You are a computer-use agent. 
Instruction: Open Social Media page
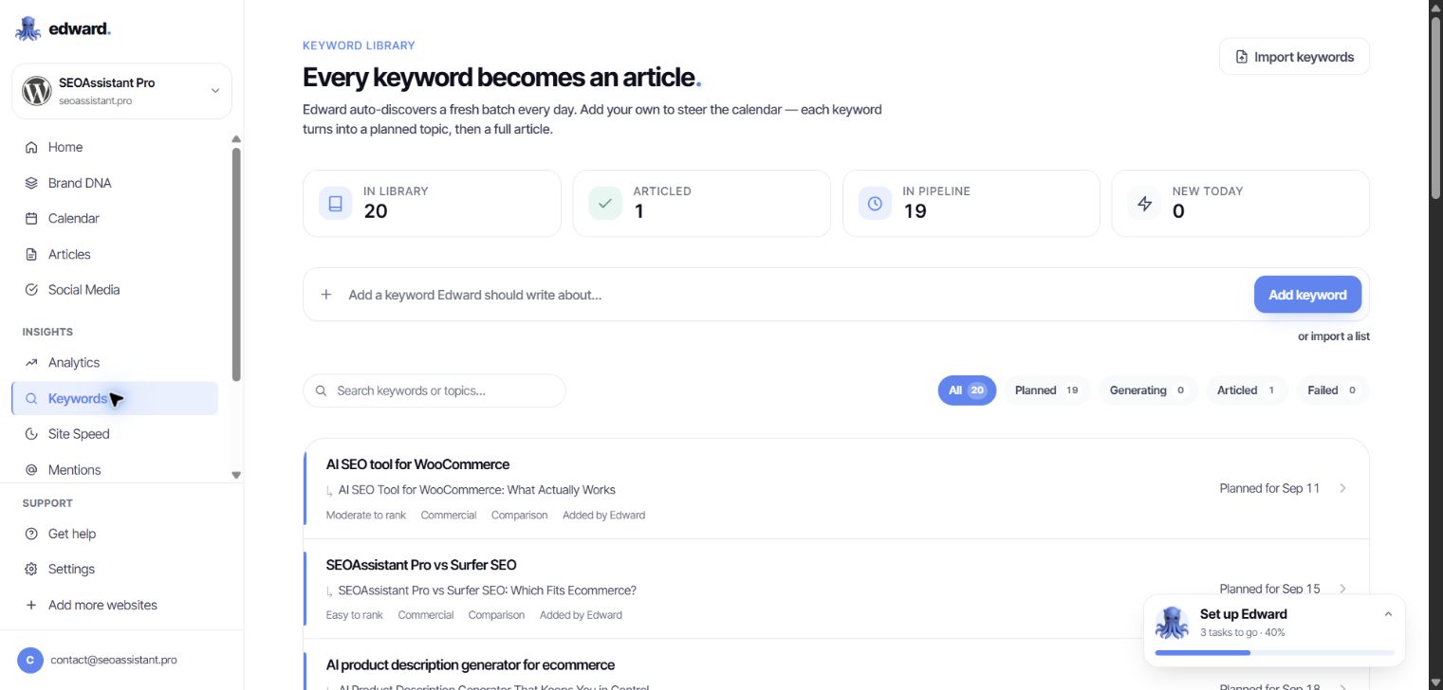click(115, 289)
